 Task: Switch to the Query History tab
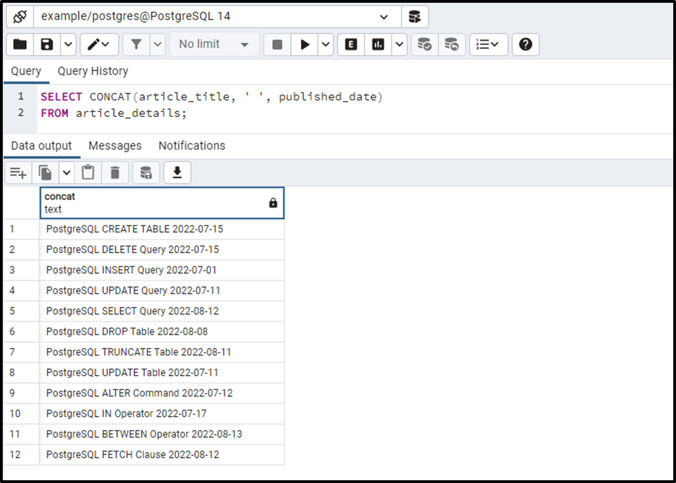(92, 71)
